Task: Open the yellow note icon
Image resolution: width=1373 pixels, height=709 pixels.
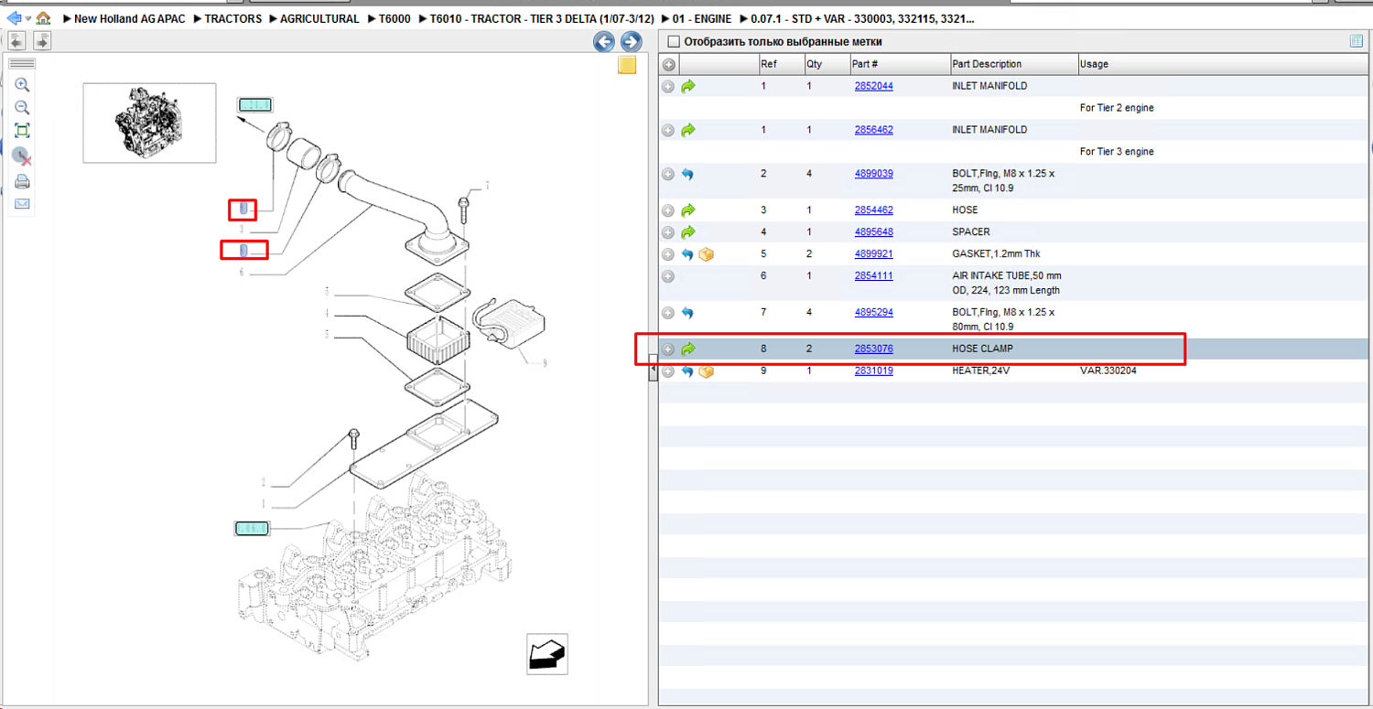Action: point(627,65)
